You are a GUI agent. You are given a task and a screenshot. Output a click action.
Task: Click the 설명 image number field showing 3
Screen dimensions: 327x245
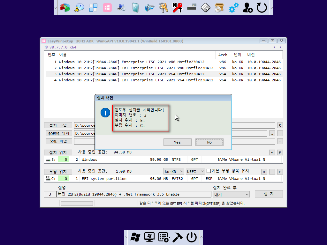50,194
